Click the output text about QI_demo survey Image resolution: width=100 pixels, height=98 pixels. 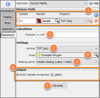[x=39, y=75]
